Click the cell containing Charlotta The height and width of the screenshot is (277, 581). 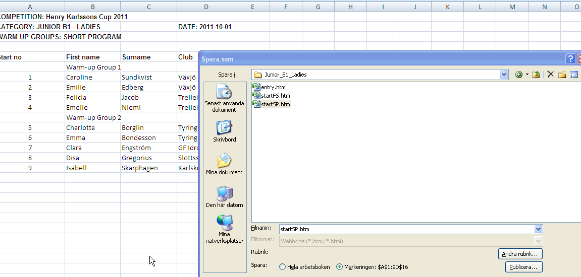coord(93,127)
